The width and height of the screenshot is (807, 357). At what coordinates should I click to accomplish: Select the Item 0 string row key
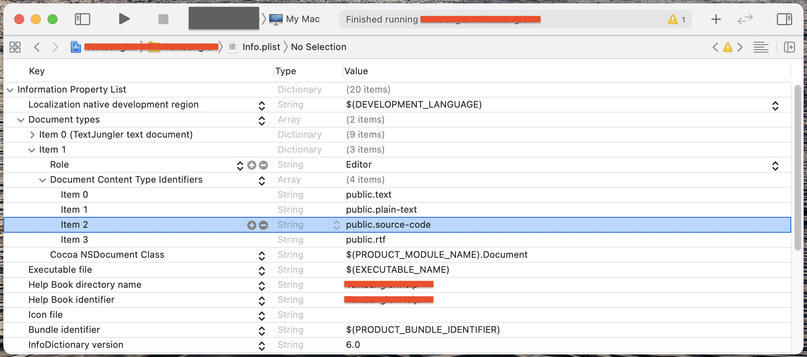point(74,195)
